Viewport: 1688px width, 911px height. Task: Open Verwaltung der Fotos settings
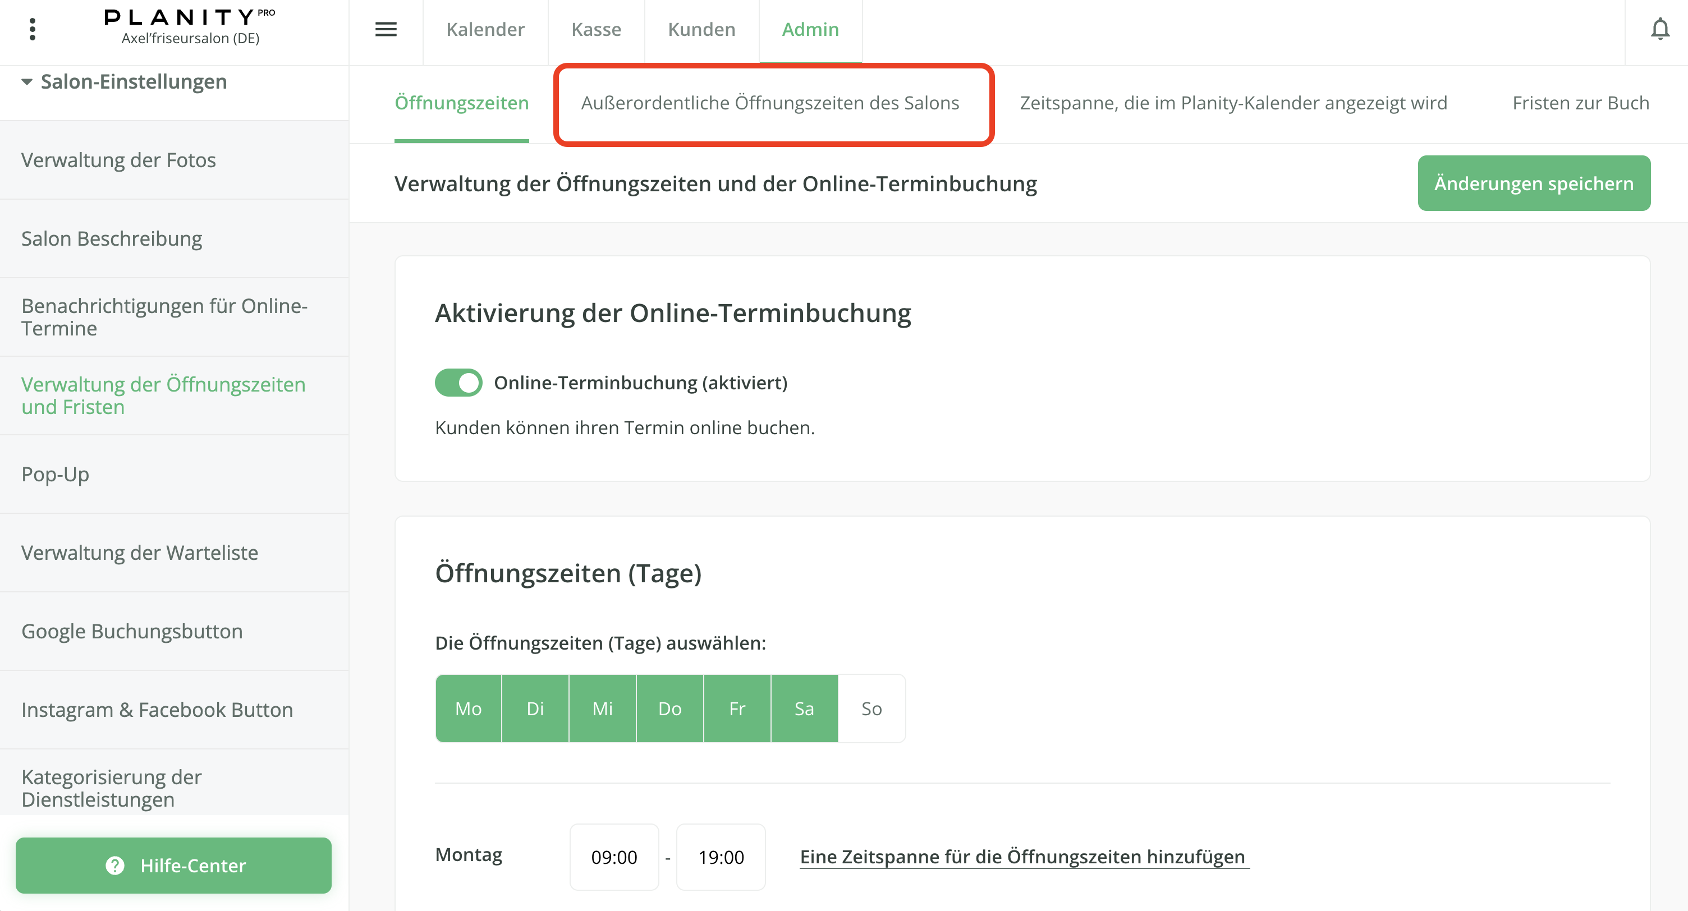point(118,160)
